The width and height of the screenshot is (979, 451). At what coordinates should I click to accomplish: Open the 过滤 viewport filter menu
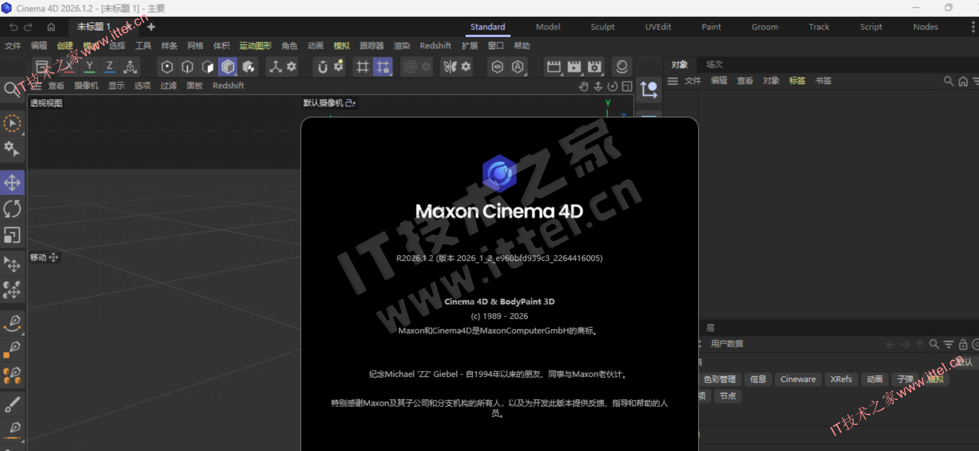(168, 86)
